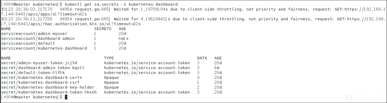Screen dimensions: 387x103
Task: Click secret/kubernetes-dashboard-token-8kxnh name
Action: click(x=49, y=92)
